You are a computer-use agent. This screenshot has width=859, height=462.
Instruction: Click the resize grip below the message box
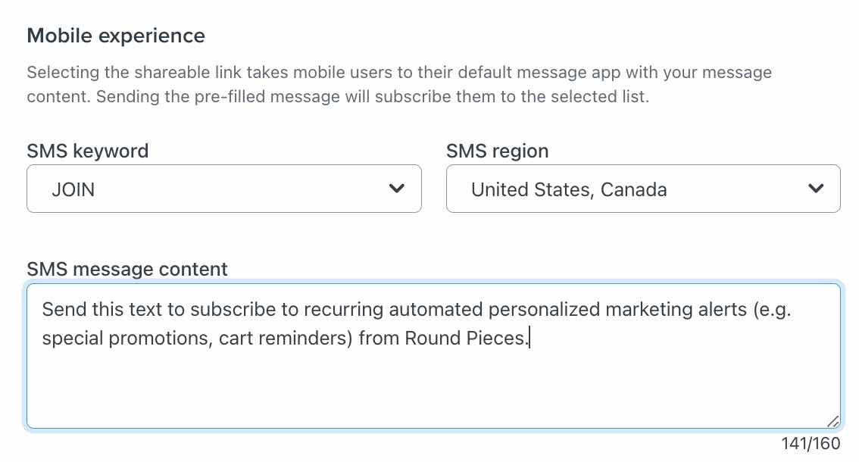point(833,422)
